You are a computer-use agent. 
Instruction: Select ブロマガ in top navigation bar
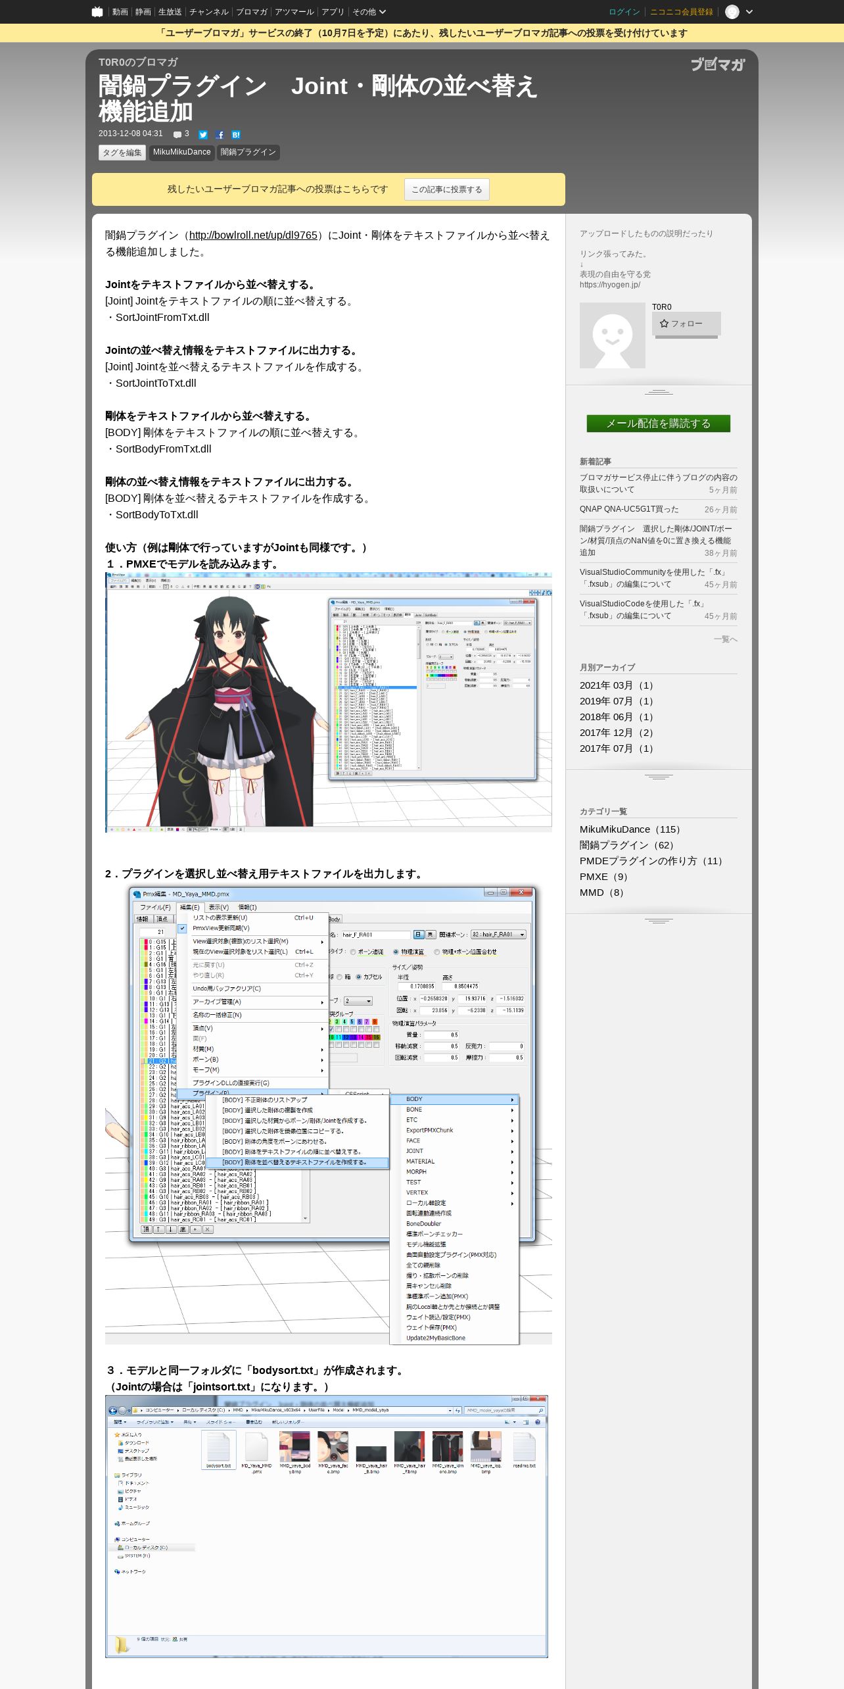(x=252, y=12)
